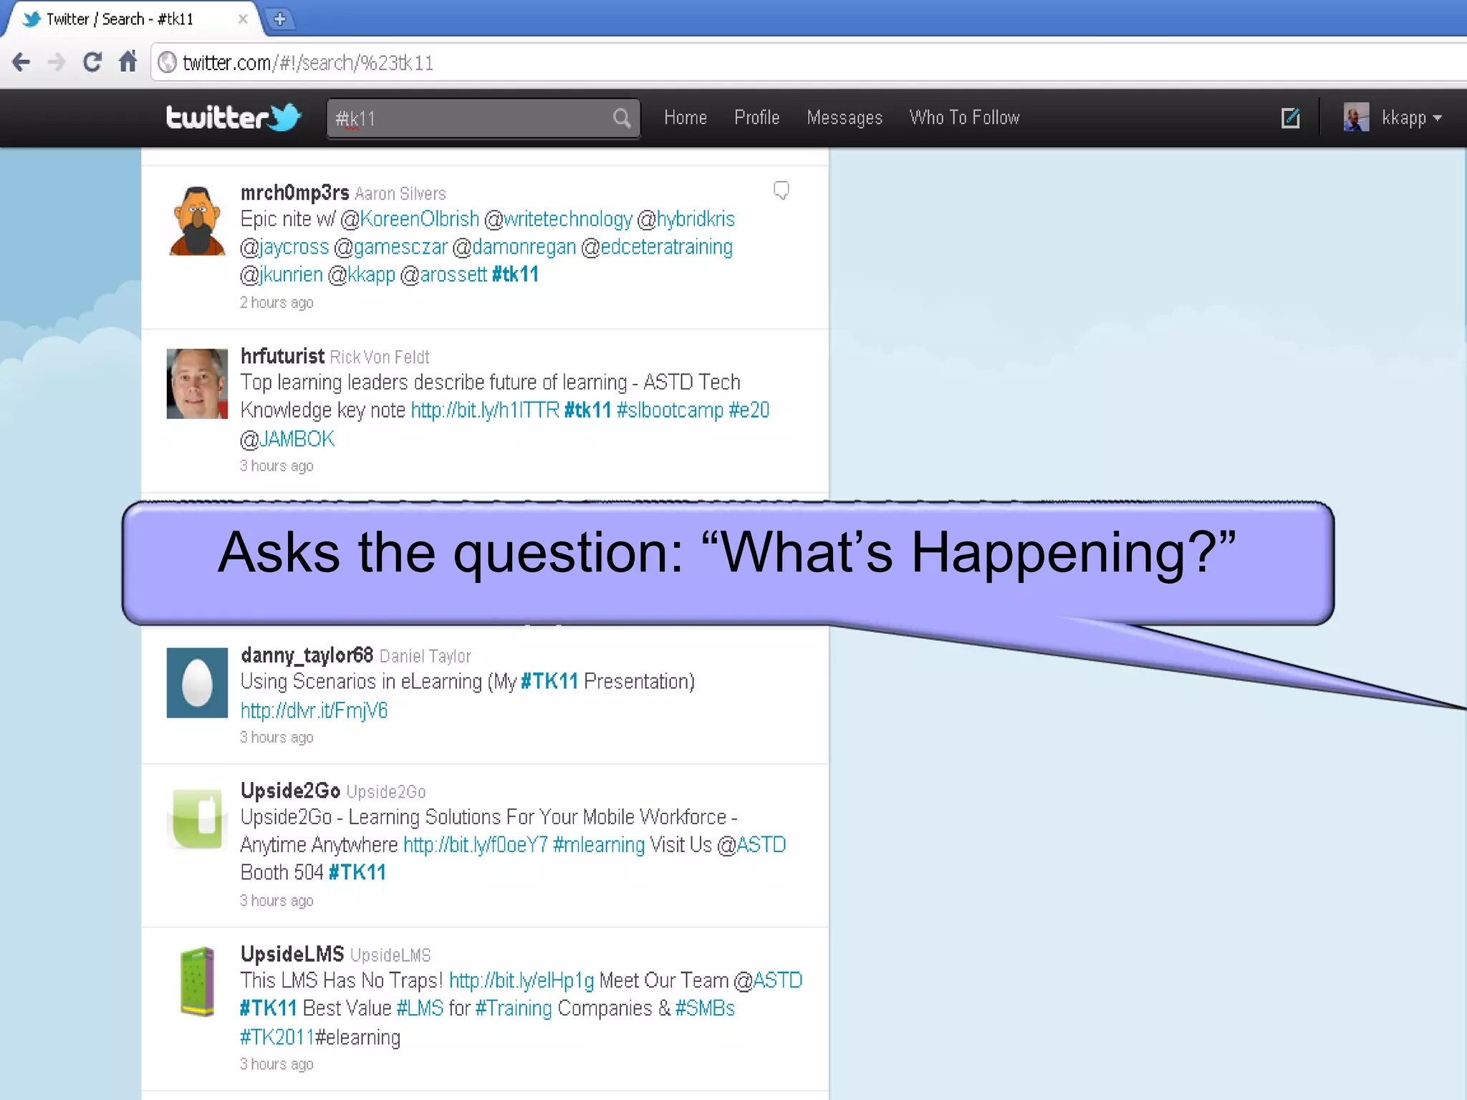Open a new browser tab
Image resolution: width=1467 pixels, height=1100 pixels.
(280, 19)
